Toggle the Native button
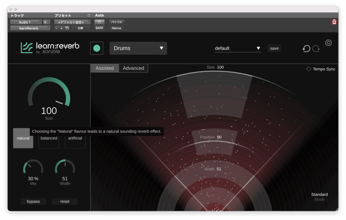Image resolution: width=346 pixels, height=220 pixels. tap(116, 28)
